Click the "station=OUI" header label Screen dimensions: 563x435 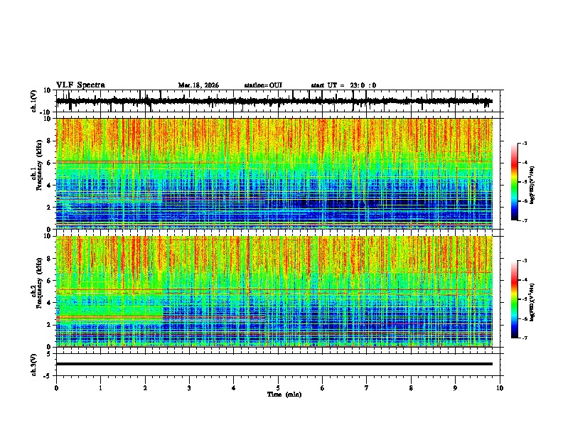pos(263,85)
